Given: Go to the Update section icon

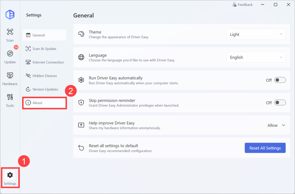Looking at the screenshot, I should (x=10, y=53).
